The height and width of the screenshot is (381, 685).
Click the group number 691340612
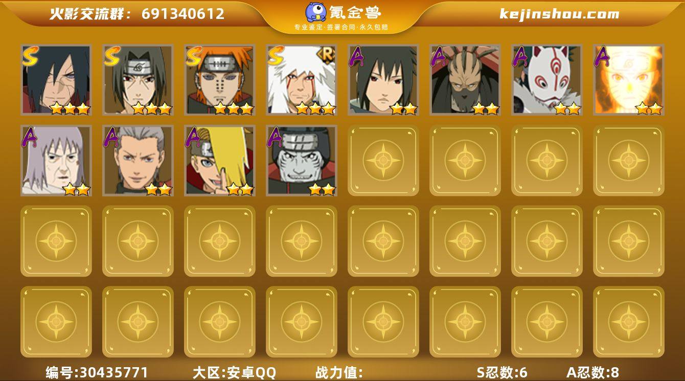click(x=183, y=14)
